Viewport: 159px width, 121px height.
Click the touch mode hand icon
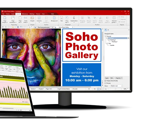[x=6, y=27]
